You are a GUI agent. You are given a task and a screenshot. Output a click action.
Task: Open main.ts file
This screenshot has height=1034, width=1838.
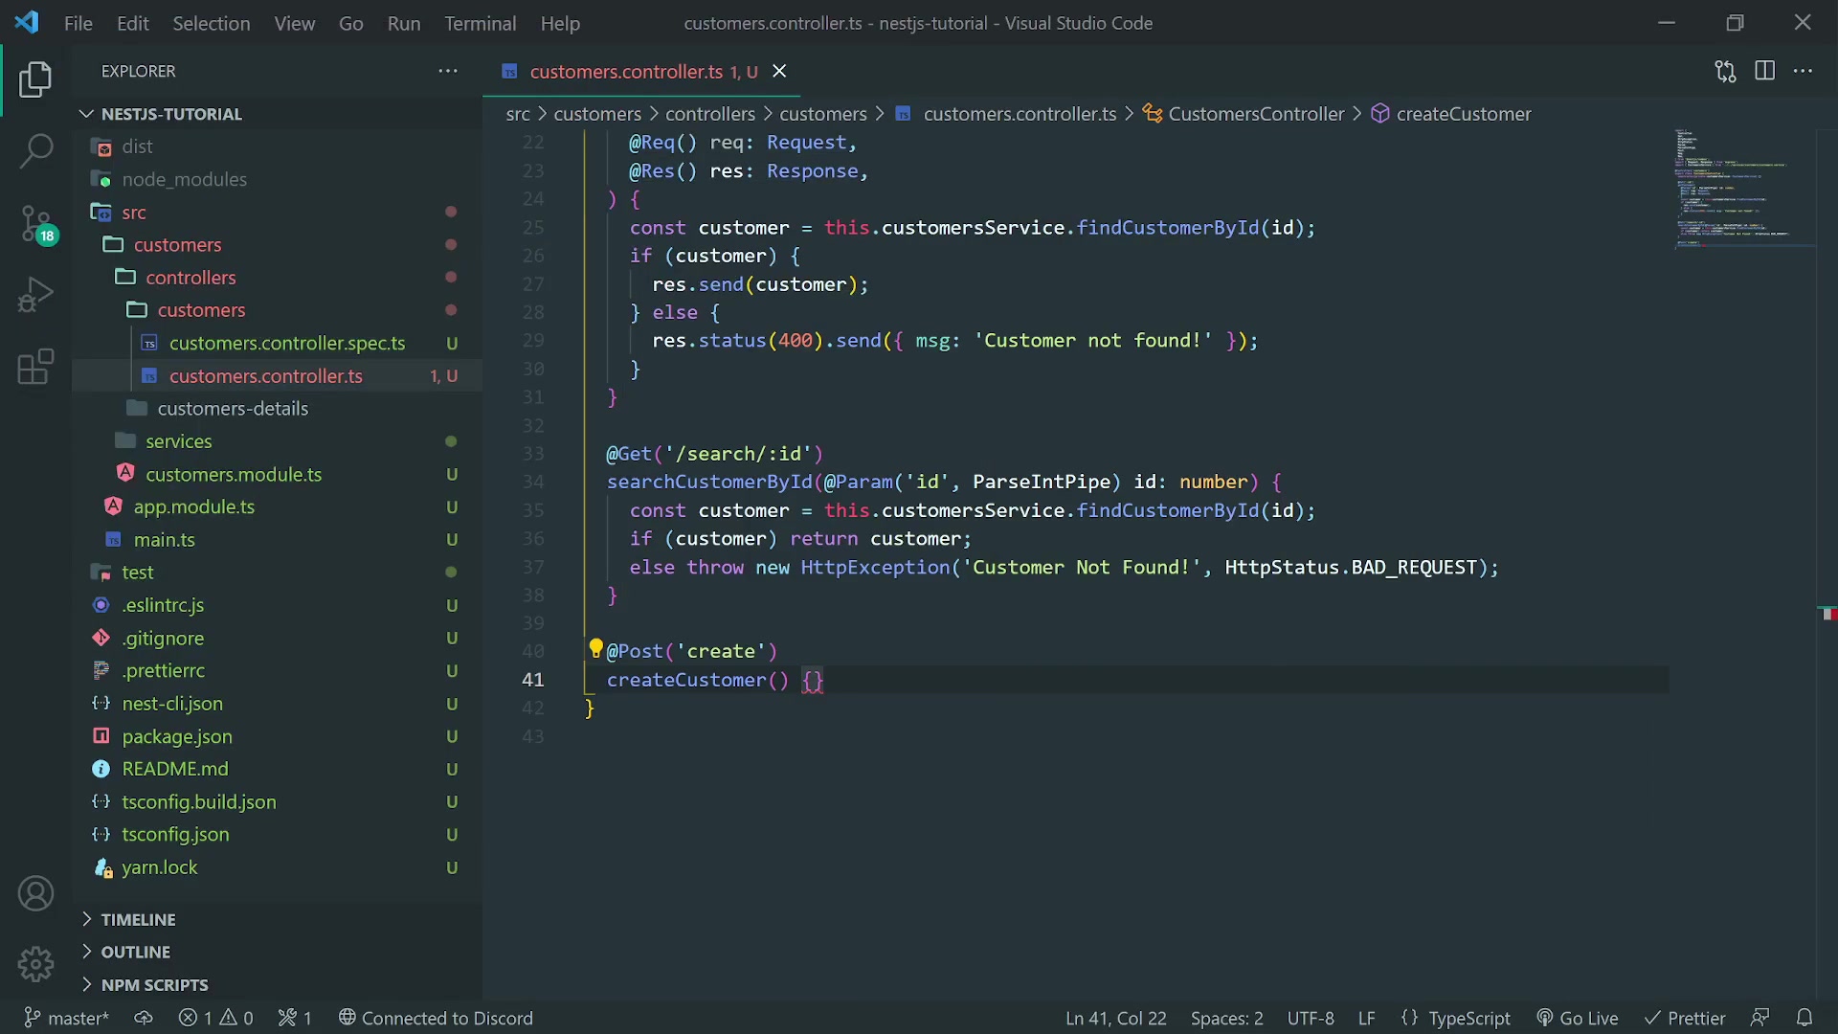point(277,540)
